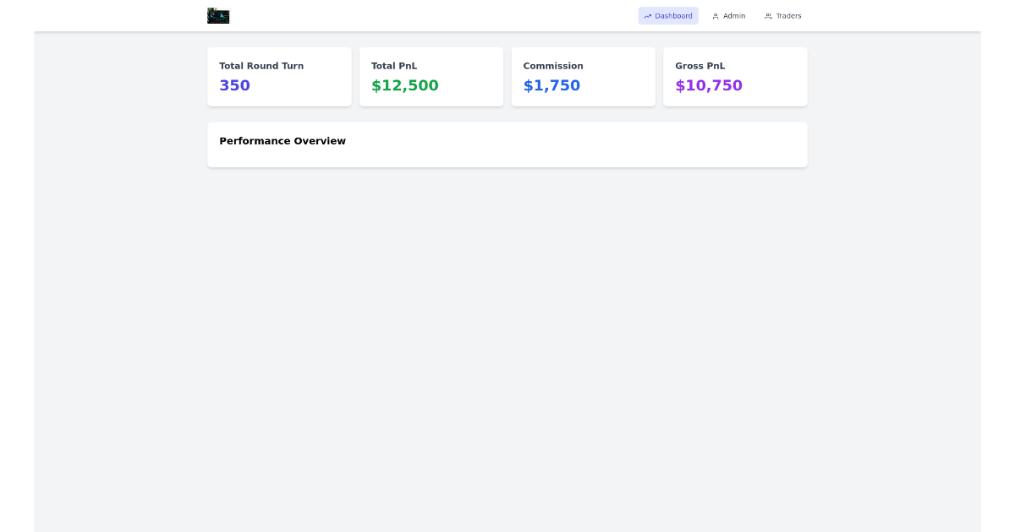Click the indigo 350 round turn number
This screenshot has width=1015, height=532.
click(234, 85)
